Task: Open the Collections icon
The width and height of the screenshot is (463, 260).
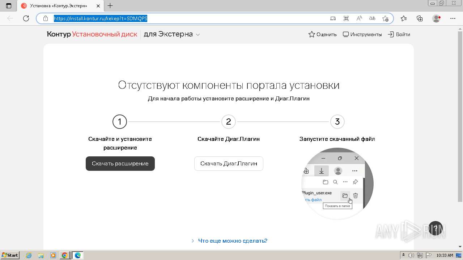Action: coord(420,18)
